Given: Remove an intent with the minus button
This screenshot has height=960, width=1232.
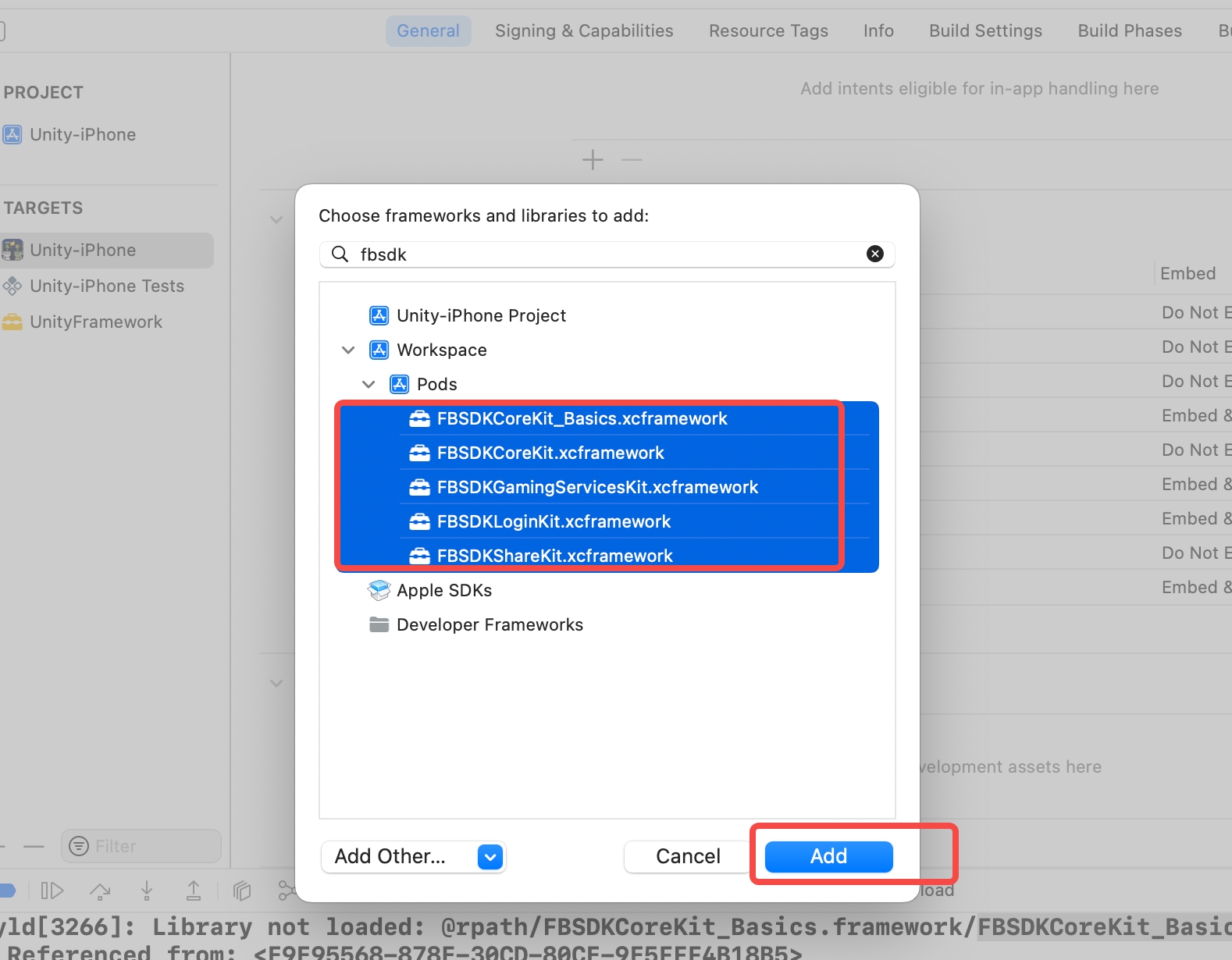Looking at the screenshot, I should click(632, 160).
